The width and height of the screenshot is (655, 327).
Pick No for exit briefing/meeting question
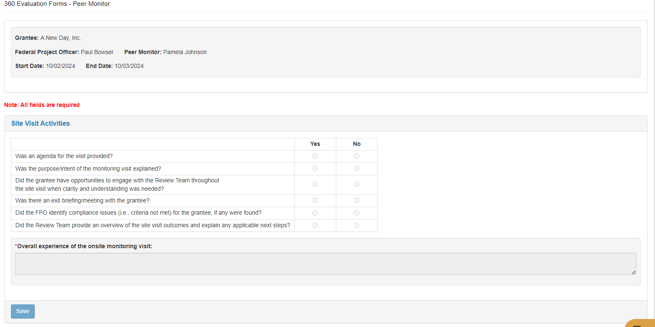coord(356,200)
